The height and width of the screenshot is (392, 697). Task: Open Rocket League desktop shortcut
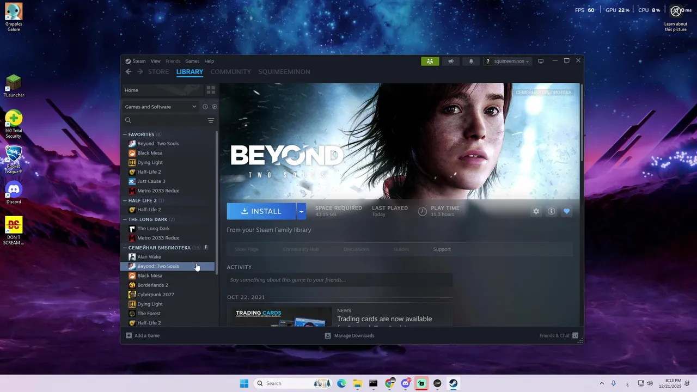(14, 160)
